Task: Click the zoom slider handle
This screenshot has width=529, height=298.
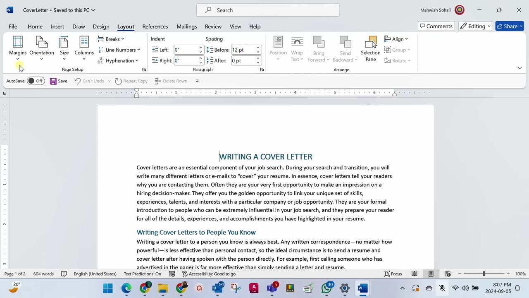Action: point(484,274)
